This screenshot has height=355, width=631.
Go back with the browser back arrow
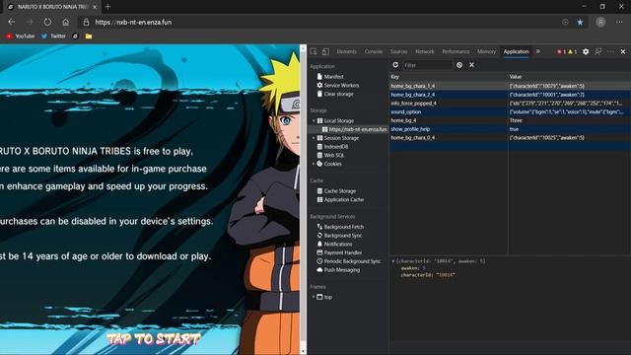point(11,22)
